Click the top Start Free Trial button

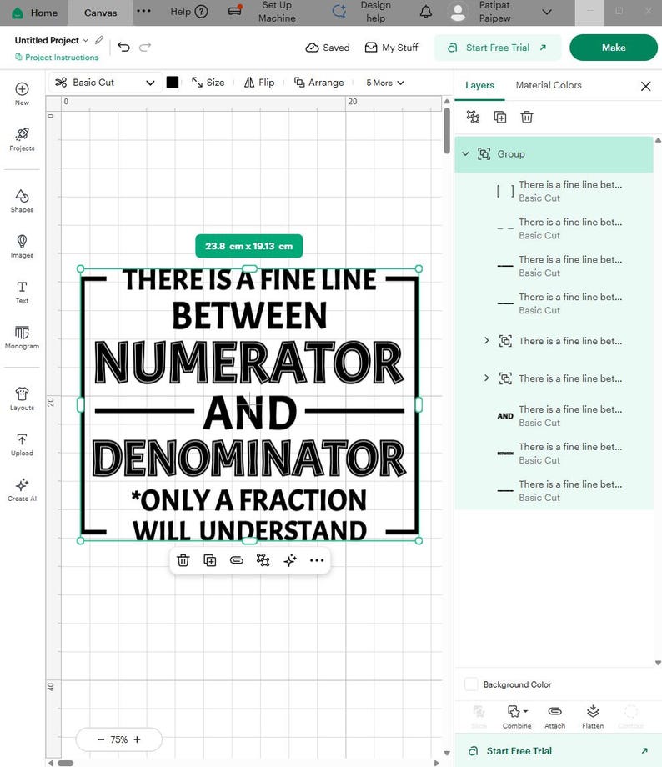pyautogui.click(x=498, y=48)
